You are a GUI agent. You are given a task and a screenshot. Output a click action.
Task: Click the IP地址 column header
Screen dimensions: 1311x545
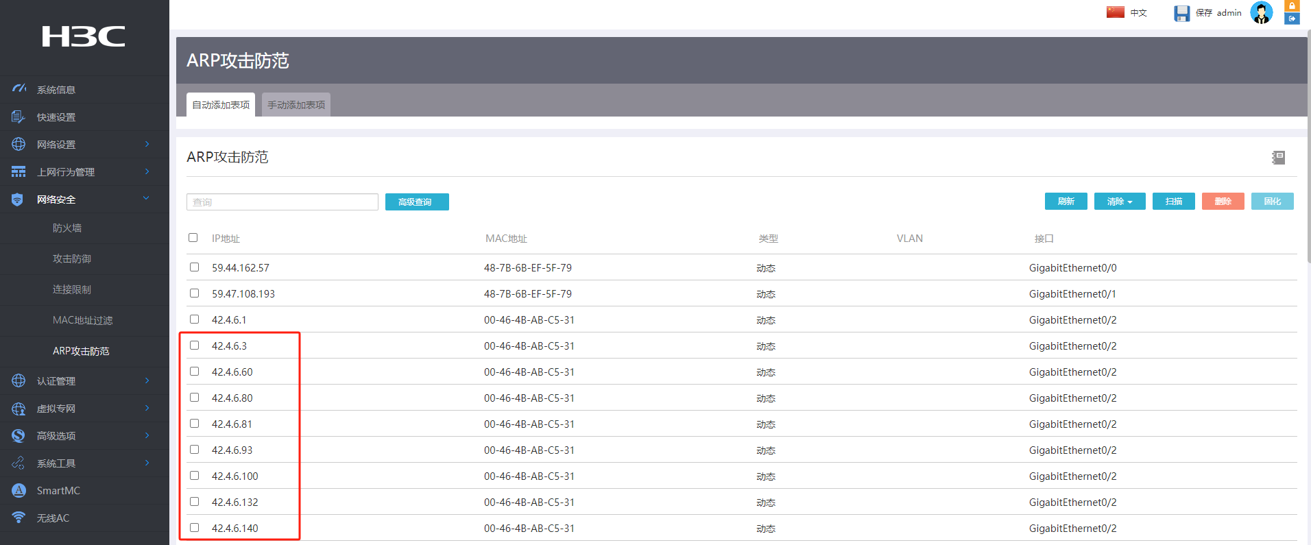pos(226,239)
